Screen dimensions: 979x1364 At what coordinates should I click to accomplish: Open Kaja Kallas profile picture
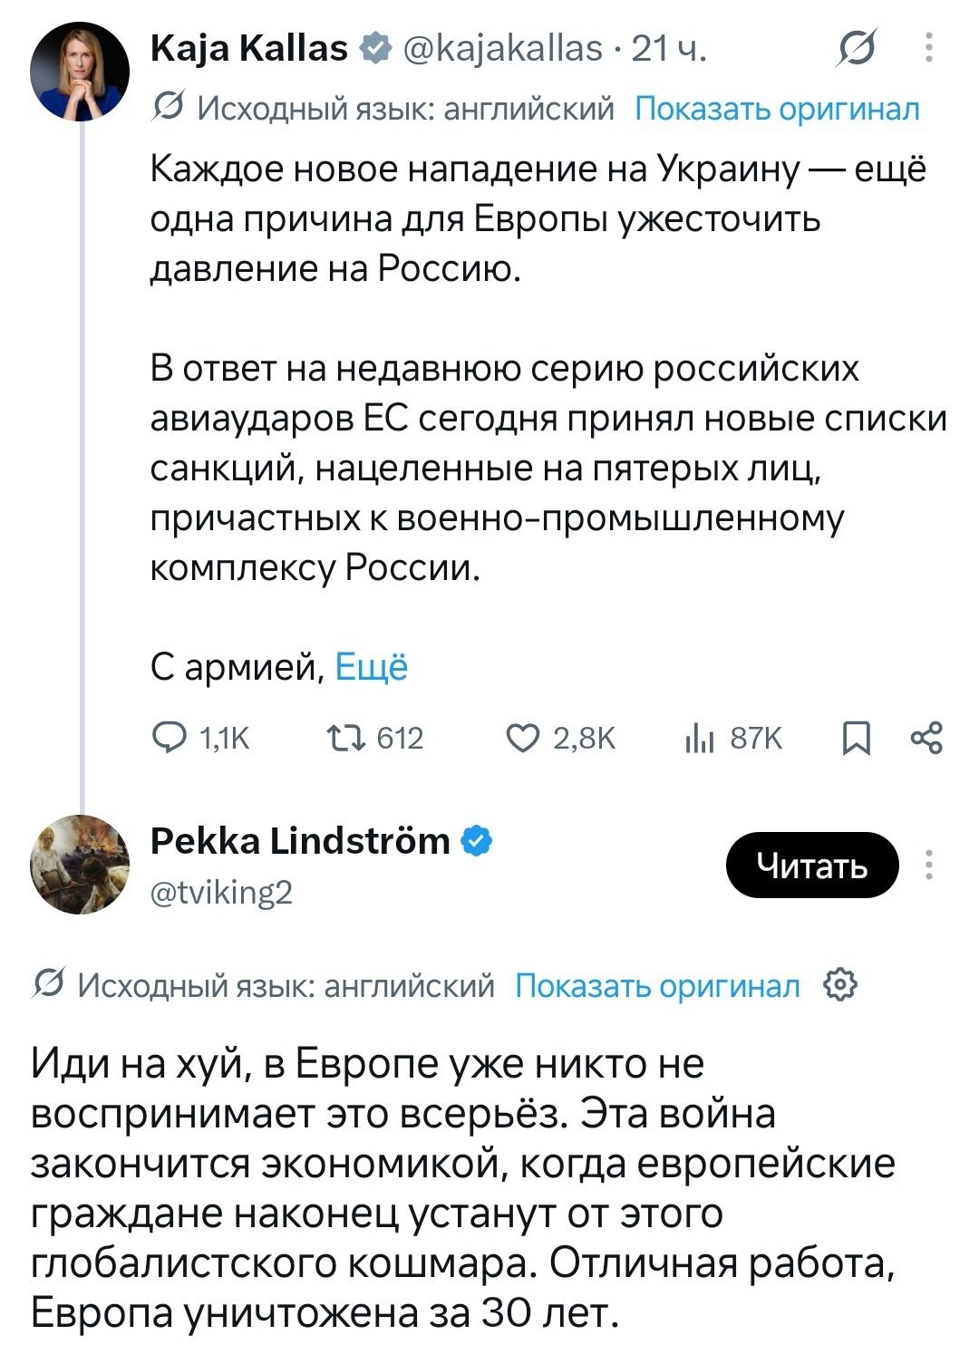pyautogui.click(x=80, y=72)
